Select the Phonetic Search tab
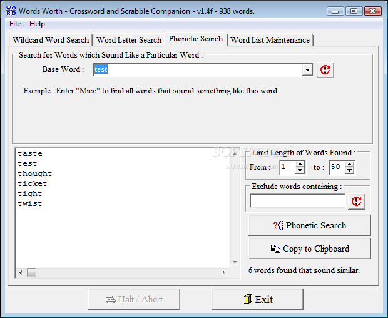Screen dimensions: 388x318 (x=196, y=39)
